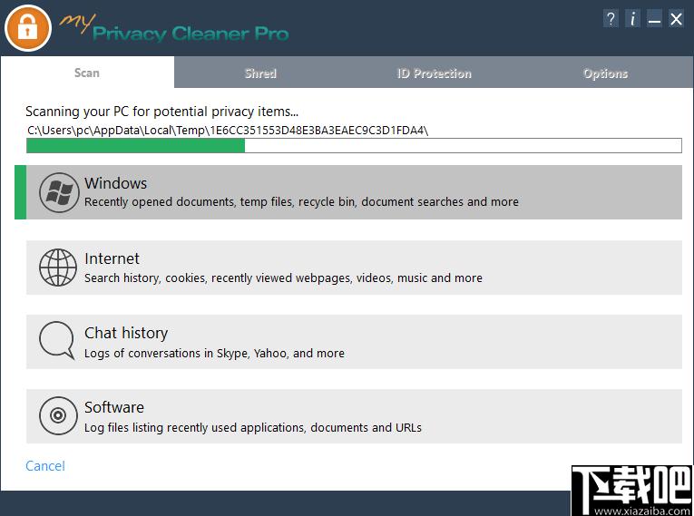
Task: Switch to the Scan tab
Action: coord(87,73)
